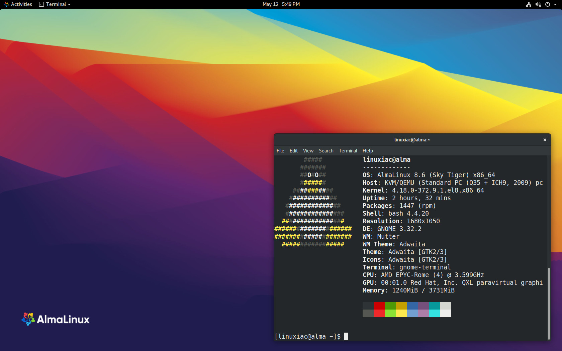Viewport: 562px width, 351px height.
Task: Click the terminal icon in the top bar
Action: click(x=41, y=4)
